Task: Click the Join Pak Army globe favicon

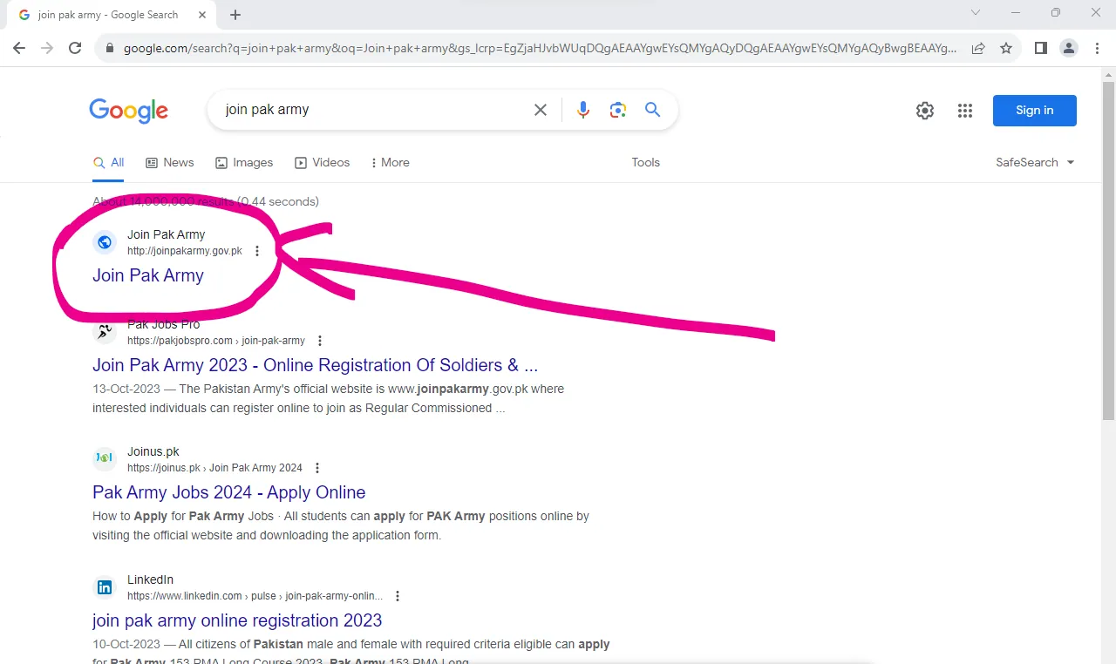Action: pyautogui.click(x=105, y=242)
